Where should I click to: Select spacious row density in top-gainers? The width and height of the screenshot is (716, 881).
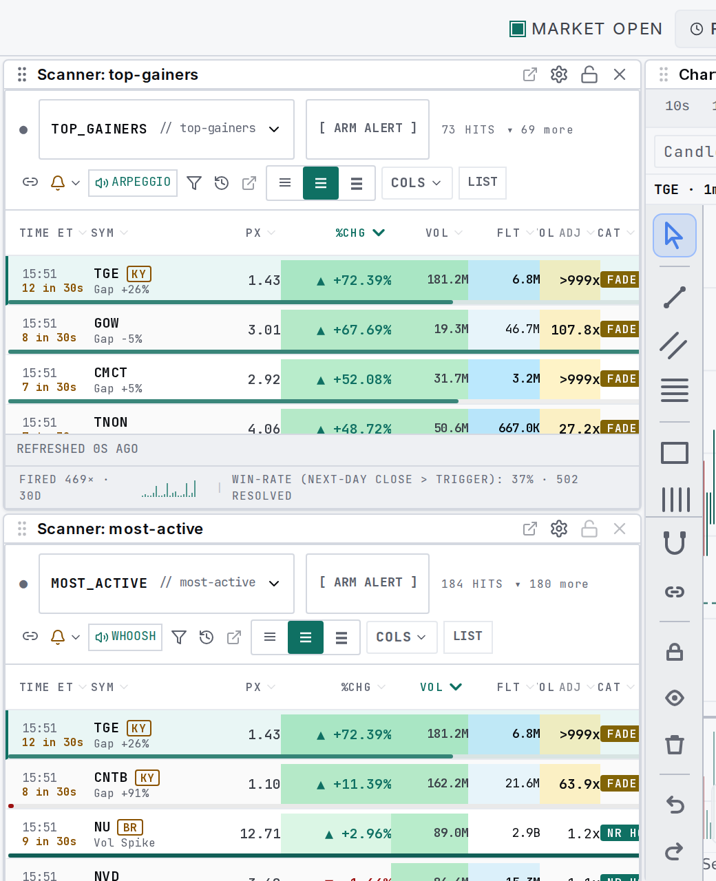click(x=357, y=183)
